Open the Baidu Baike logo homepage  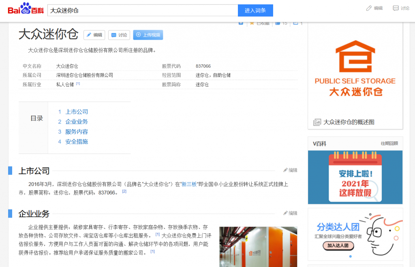pyautogui.click(x=26, y=9)
